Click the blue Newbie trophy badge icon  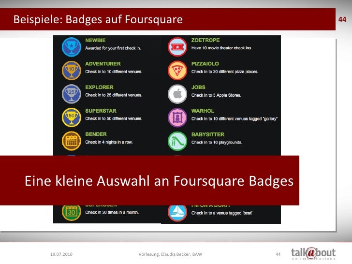pos(72,47)
